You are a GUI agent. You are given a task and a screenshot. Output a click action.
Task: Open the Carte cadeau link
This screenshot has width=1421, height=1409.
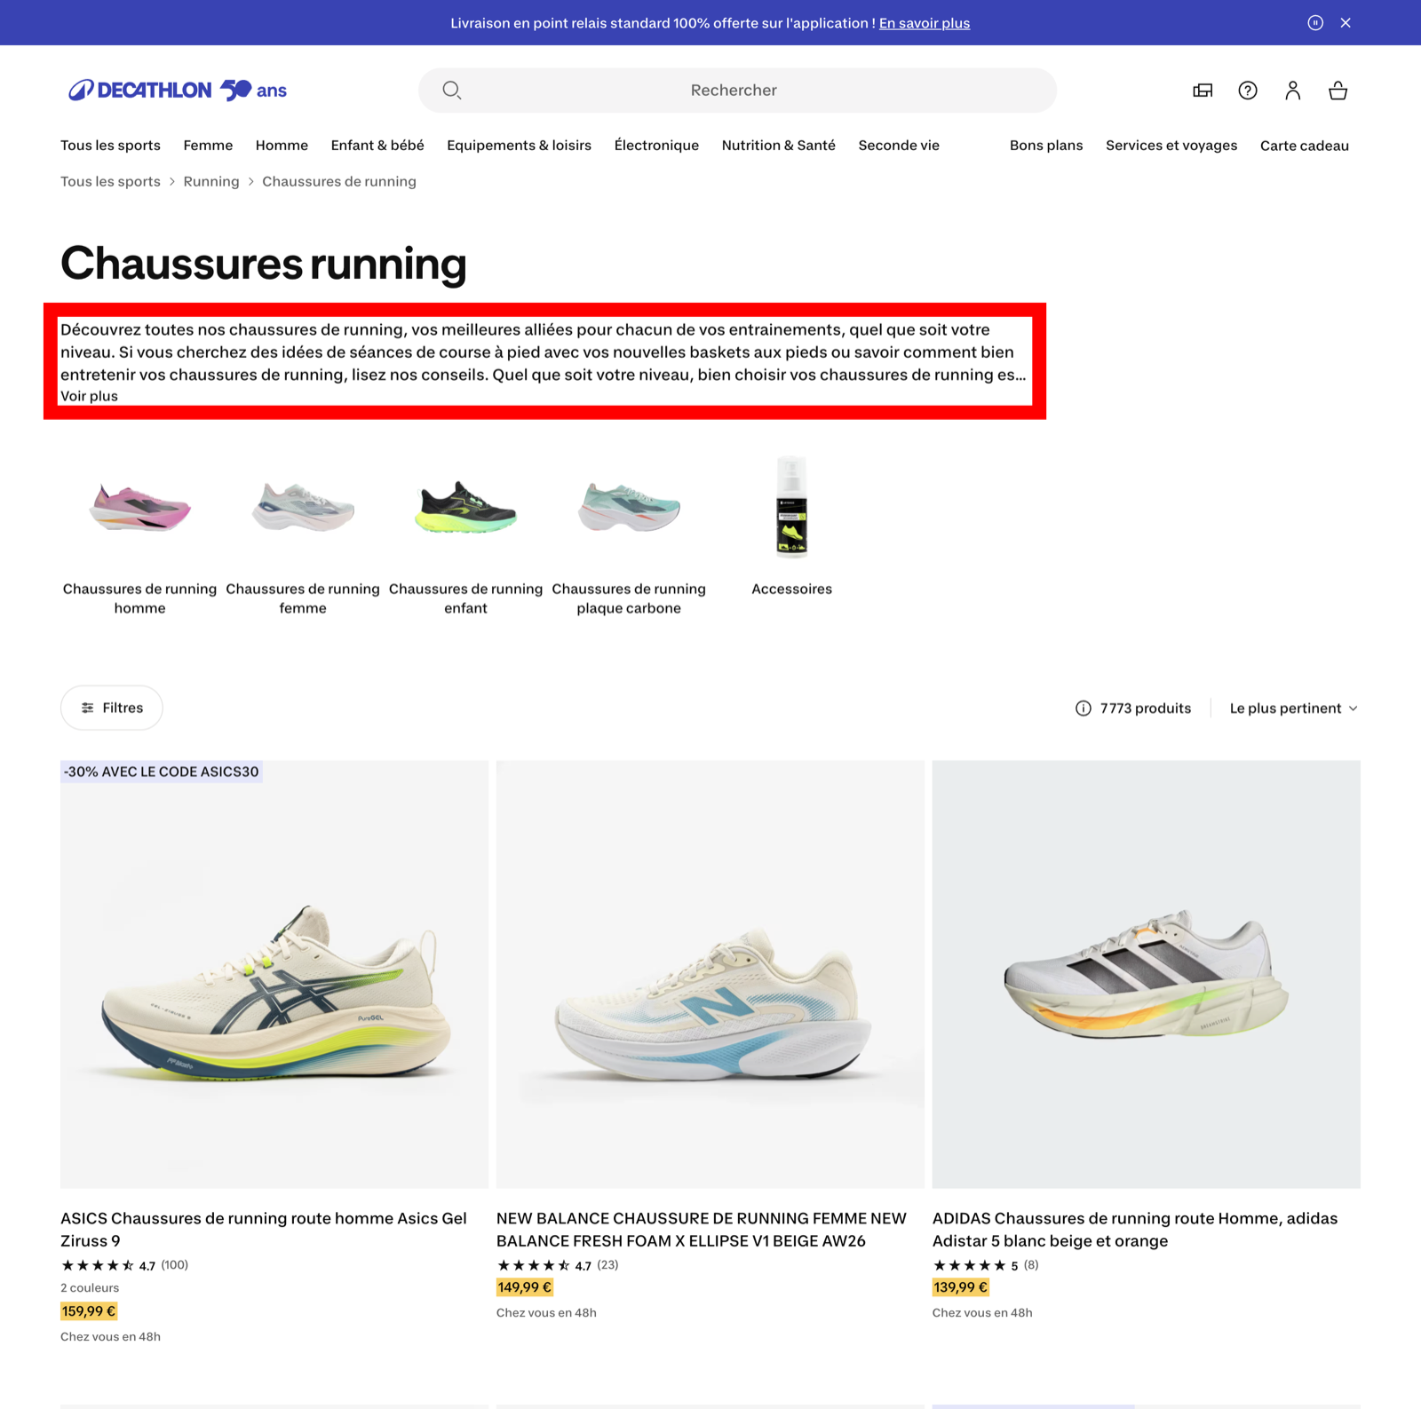[1304, 146]
